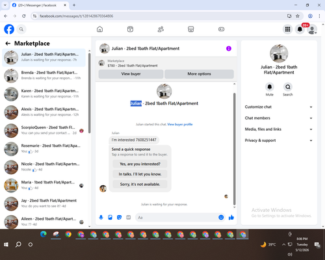
Task: Send quick response 'In talks. I'll let you know.'
Action: (140, 174)
